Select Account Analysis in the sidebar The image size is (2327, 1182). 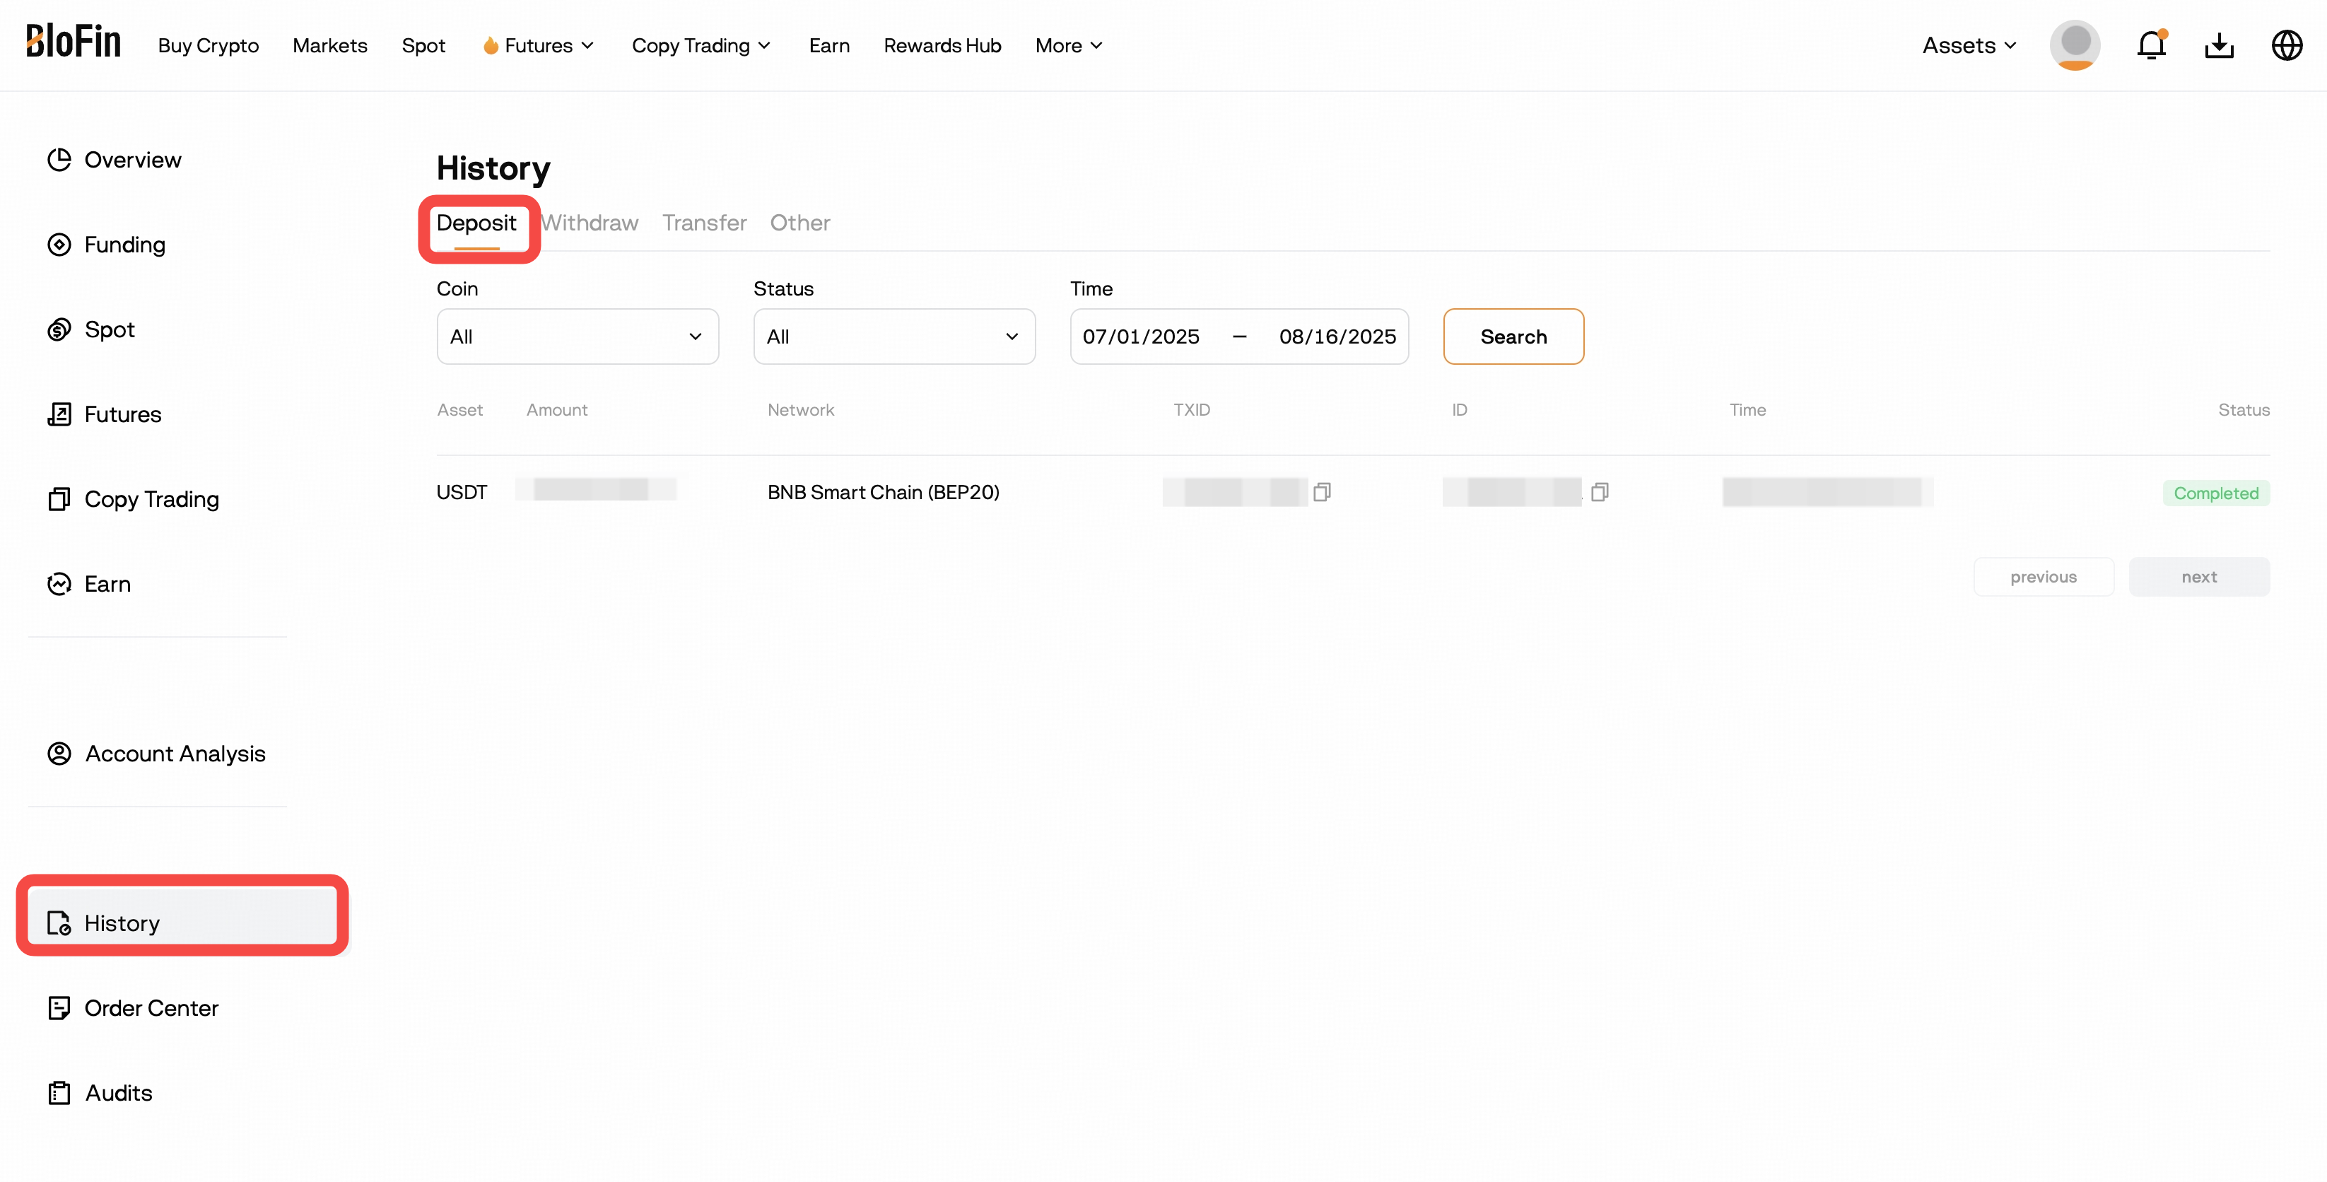175,753
